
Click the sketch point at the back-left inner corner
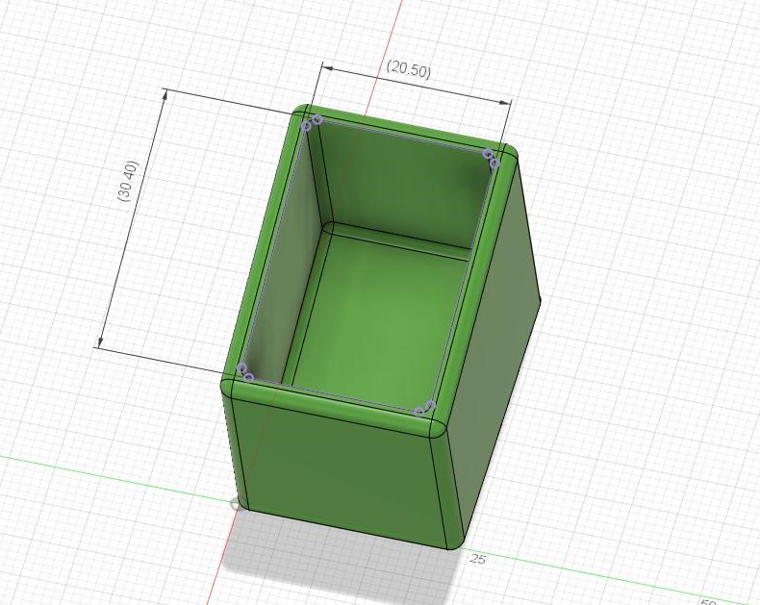(312, 123)
